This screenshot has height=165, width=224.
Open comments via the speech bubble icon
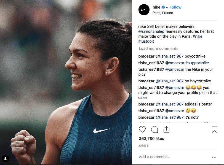[154, 129]
